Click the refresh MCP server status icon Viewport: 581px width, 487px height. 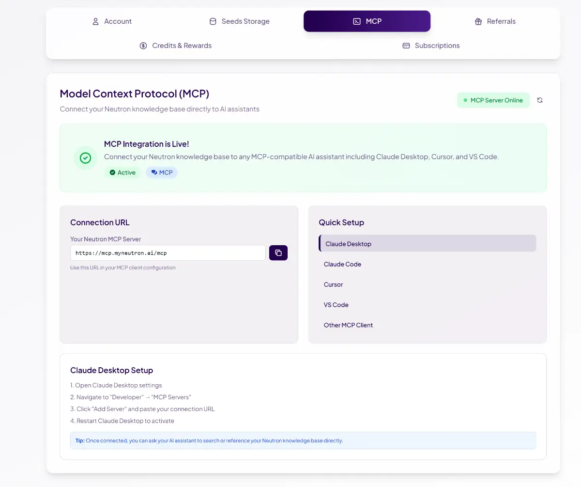click(540, 100)
